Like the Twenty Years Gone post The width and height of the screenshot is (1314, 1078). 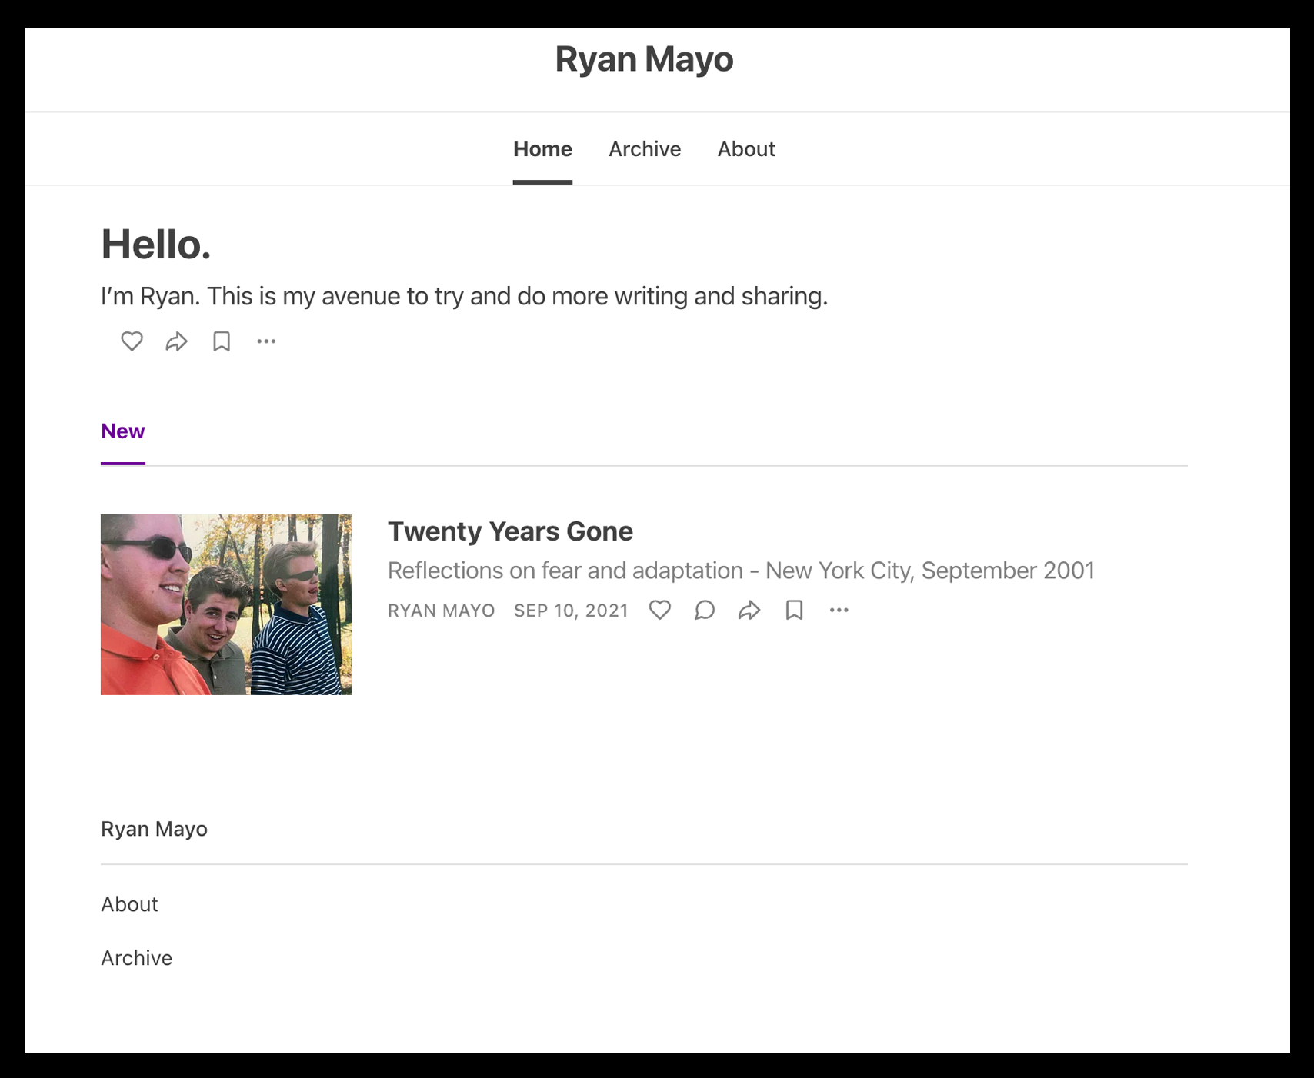coord(660,610)
